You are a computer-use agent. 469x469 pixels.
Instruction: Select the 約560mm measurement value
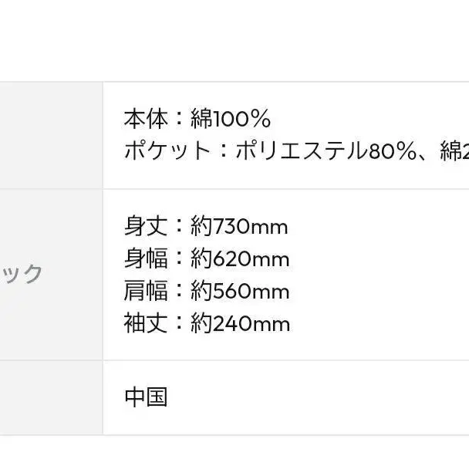pos(240,291)
